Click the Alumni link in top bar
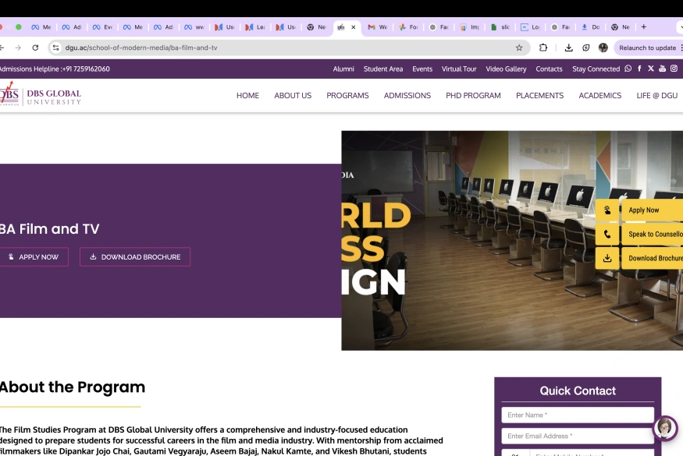Image resolution: width=683 pixels, height=456 pixels. point(343,69)
